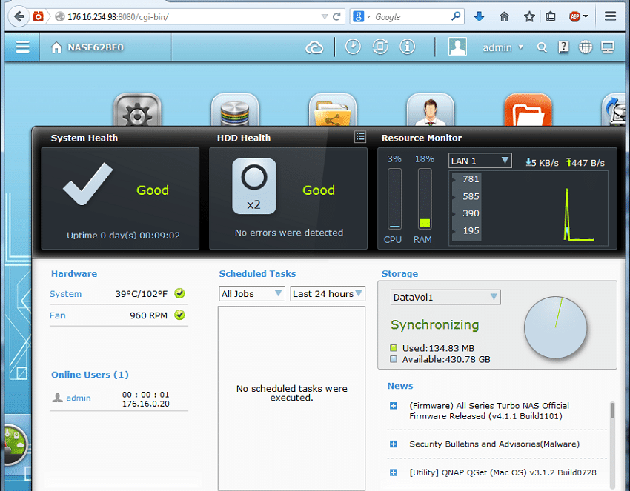Open background tasks clock icon
The image size is (630, 491).
(x=353, y=47)
